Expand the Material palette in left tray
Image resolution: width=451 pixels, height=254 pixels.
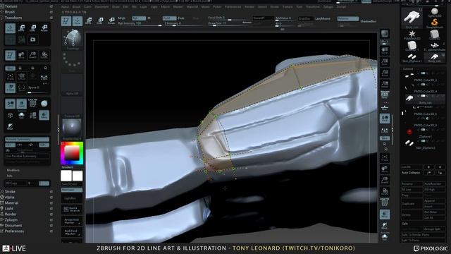pyautogui.click(x=11, y=203)
